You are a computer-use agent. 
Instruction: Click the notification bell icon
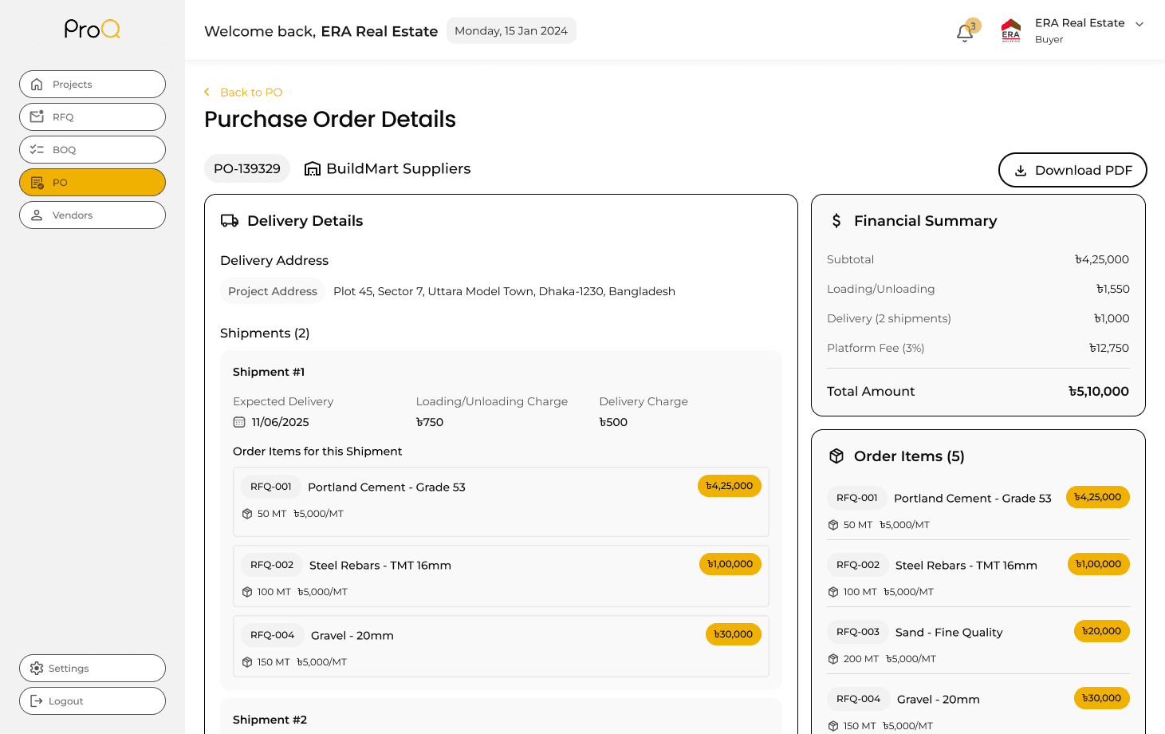point(965,33)
